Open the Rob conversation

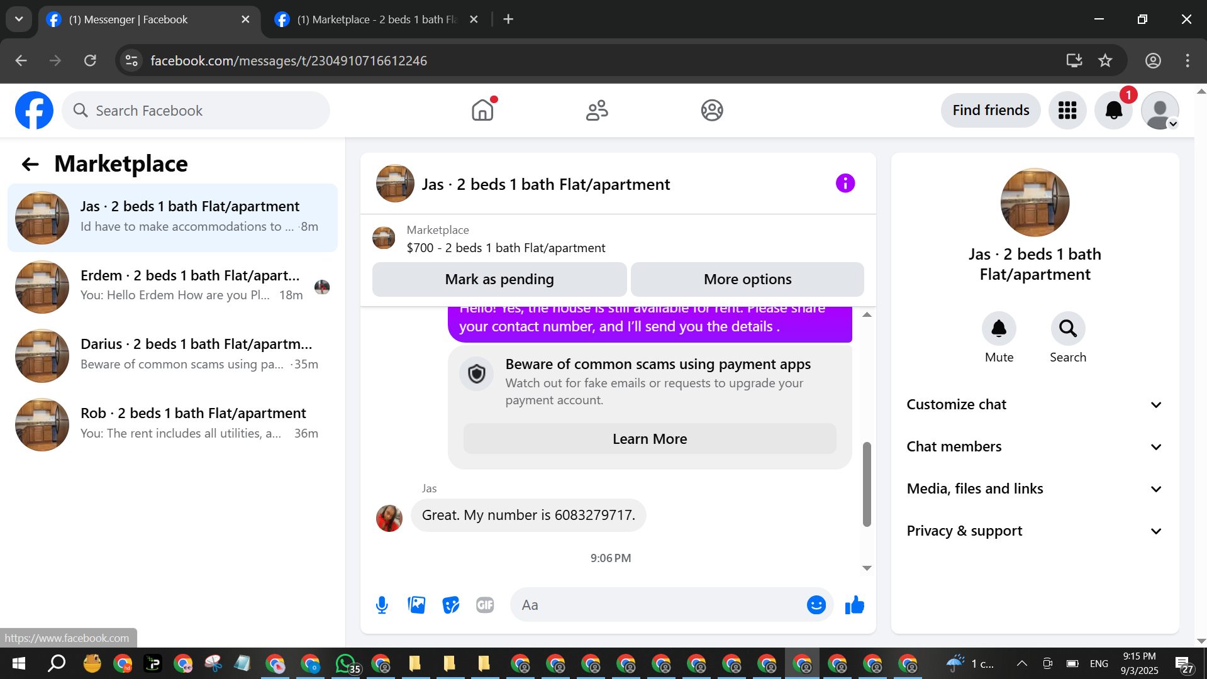[172, 424]
